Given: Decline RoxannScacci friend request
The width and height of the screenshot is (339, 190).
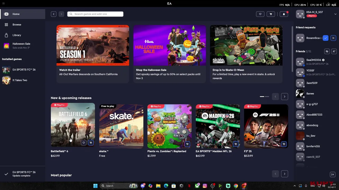Looking at the screenshot, I should click(x=333, y=38).
